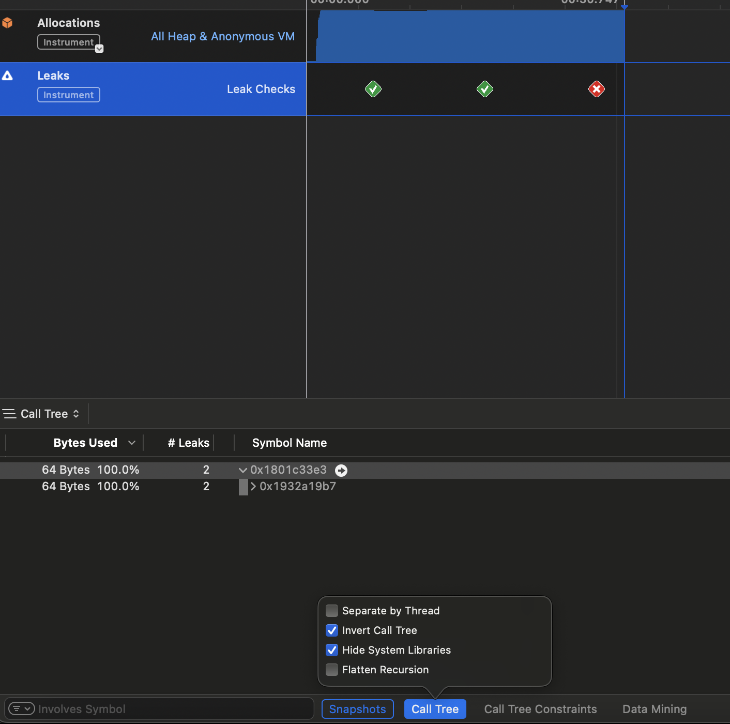The height and width of the screenshot is (724, 730).
Task: Select the first green leak check marker
Action: tap(373, 89)
